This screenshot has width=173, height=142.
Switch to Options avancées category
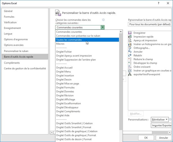(25, 45)
